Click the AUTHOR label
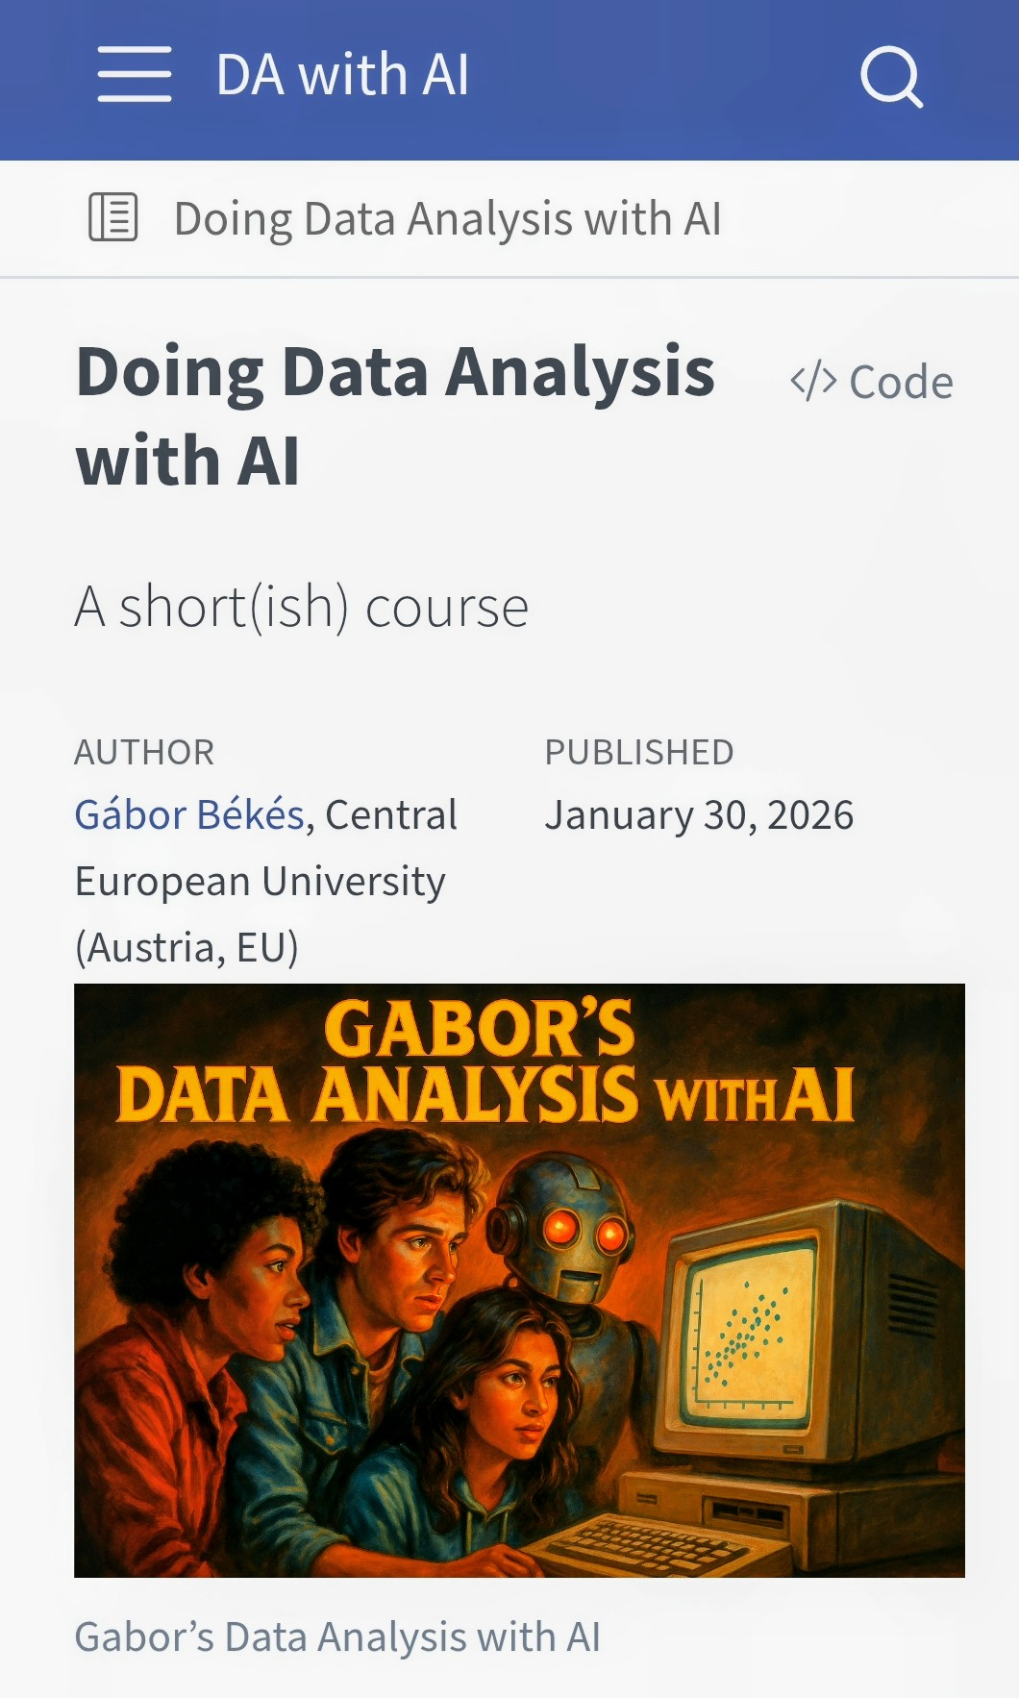 tap(144, 752)
